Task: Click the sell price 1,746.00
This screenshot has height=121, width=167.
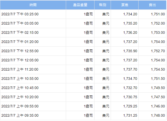Action: [x=158, y=106]
